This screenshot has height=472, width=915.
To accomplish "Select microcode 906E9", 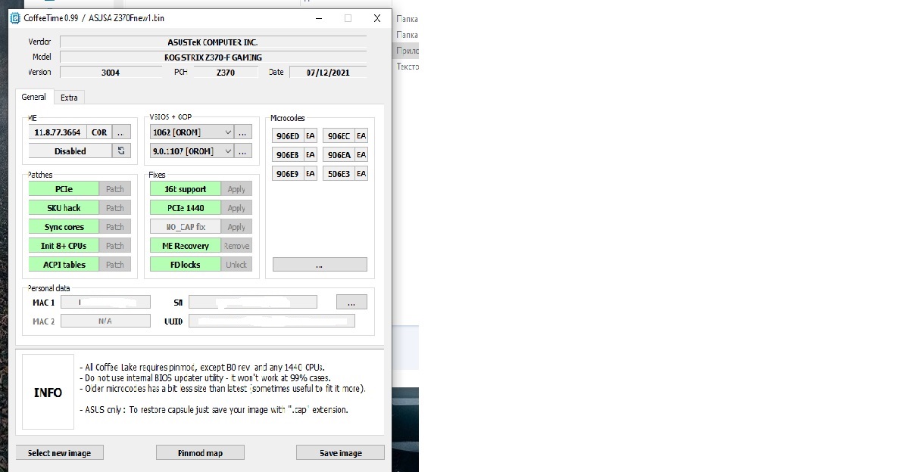I will click(x=288, y=173).
